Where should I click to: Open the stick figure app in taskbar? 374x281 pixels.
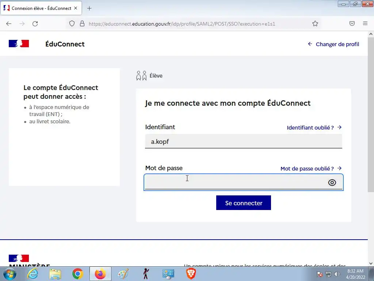click(146, 274)
